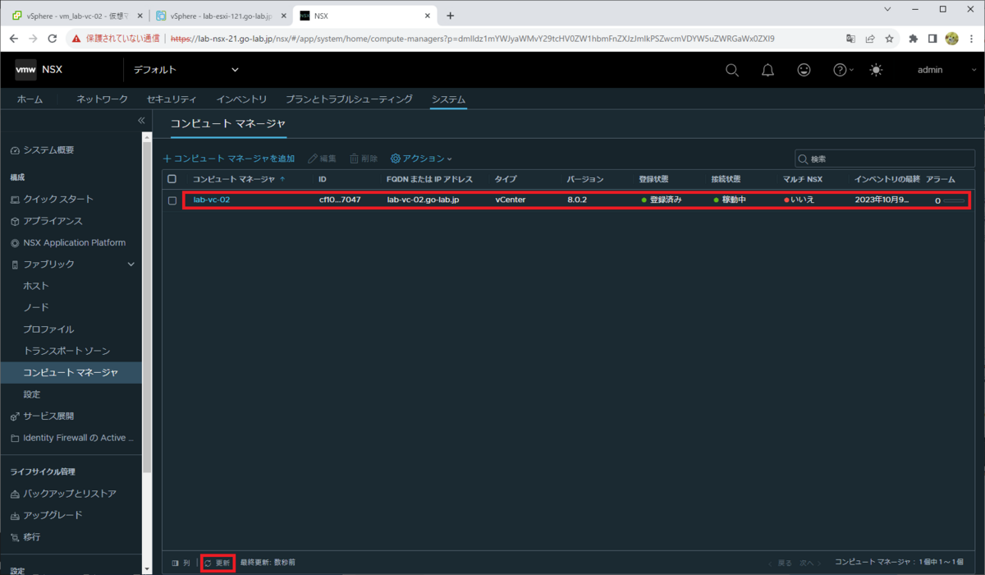Go to the ホーム tab

click(30, 99)
